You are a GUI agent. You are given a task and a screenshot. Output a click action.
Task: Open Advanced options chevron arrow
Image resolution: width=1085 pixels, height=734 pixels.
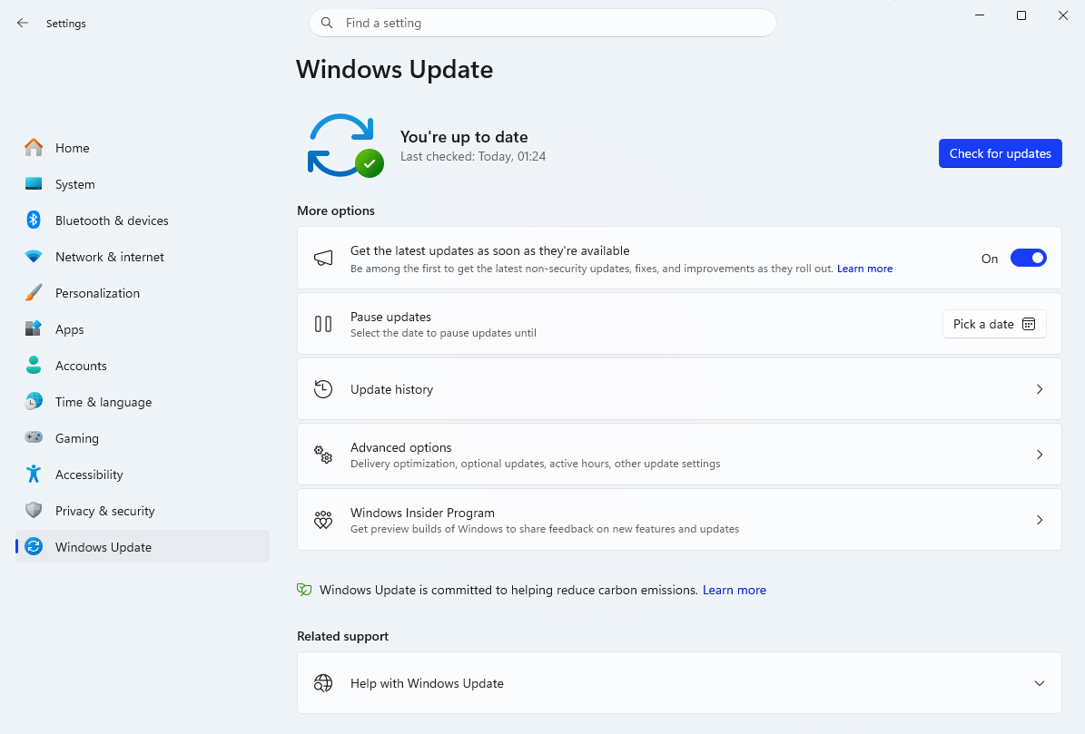(1040, 454)
